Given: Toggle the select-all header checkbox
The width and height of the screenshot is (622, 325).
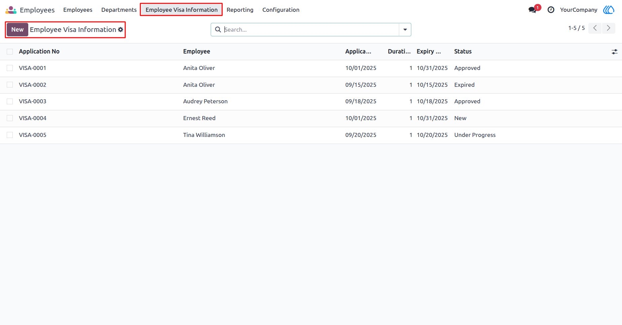Looking at the screenshot, I should (x=10, y=51).
